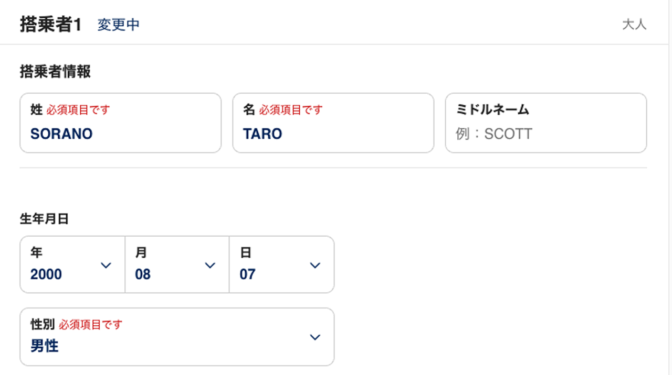Click the day dropdown chevron icon
672x375 pixels.
(x=315, y=266)
